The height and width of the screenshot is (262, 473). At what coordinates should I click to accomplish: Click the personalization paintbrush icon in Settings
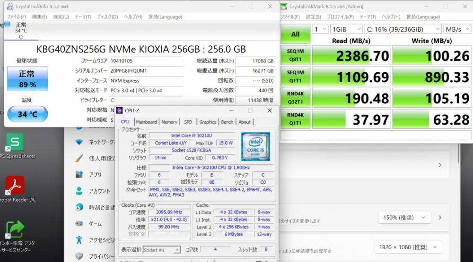tap(79, 158)
